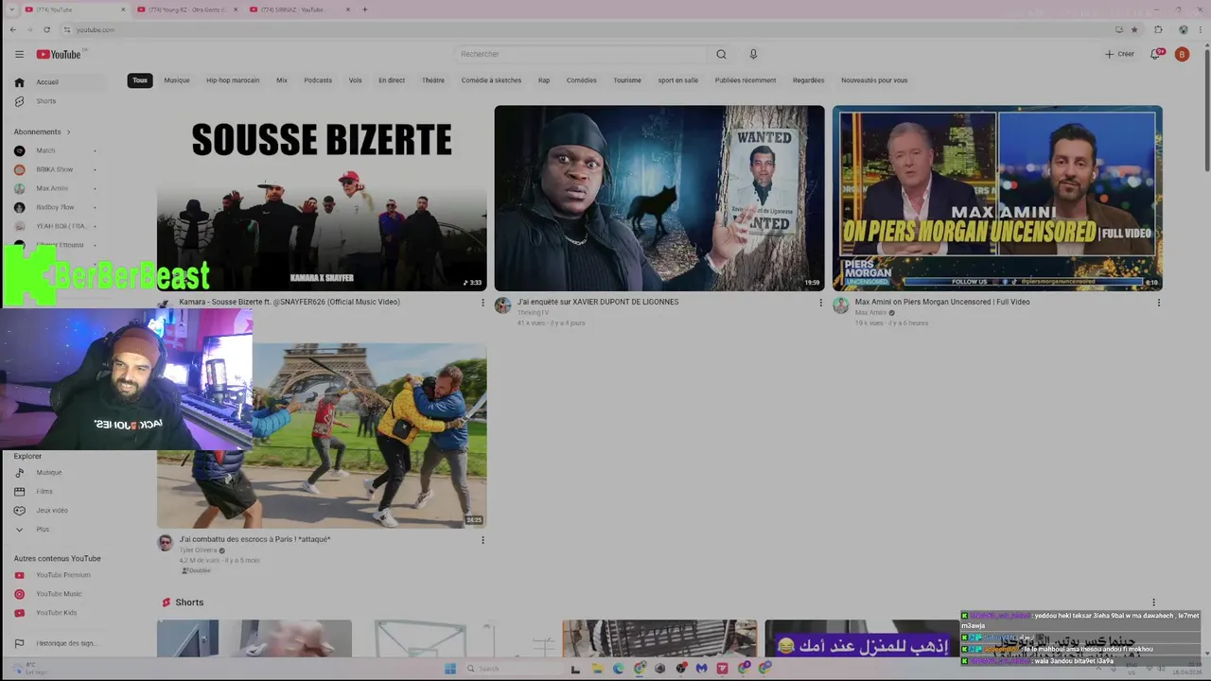This screenshot has height=681, width=1211.
Task: Start voice search with the microphone icon
Action: point(753,54)
